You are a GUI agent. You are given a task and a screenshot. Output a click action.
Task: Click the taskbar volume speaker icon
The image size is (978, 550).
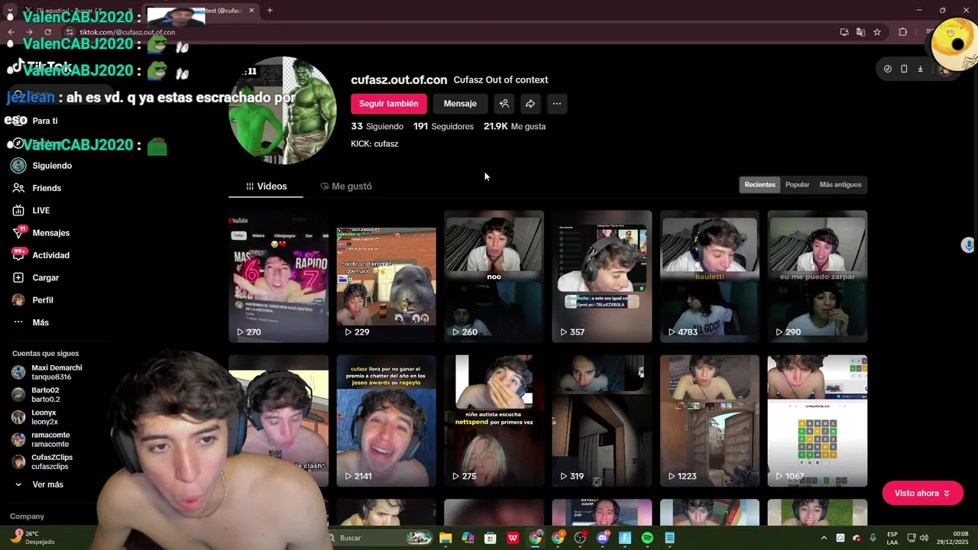924,539
